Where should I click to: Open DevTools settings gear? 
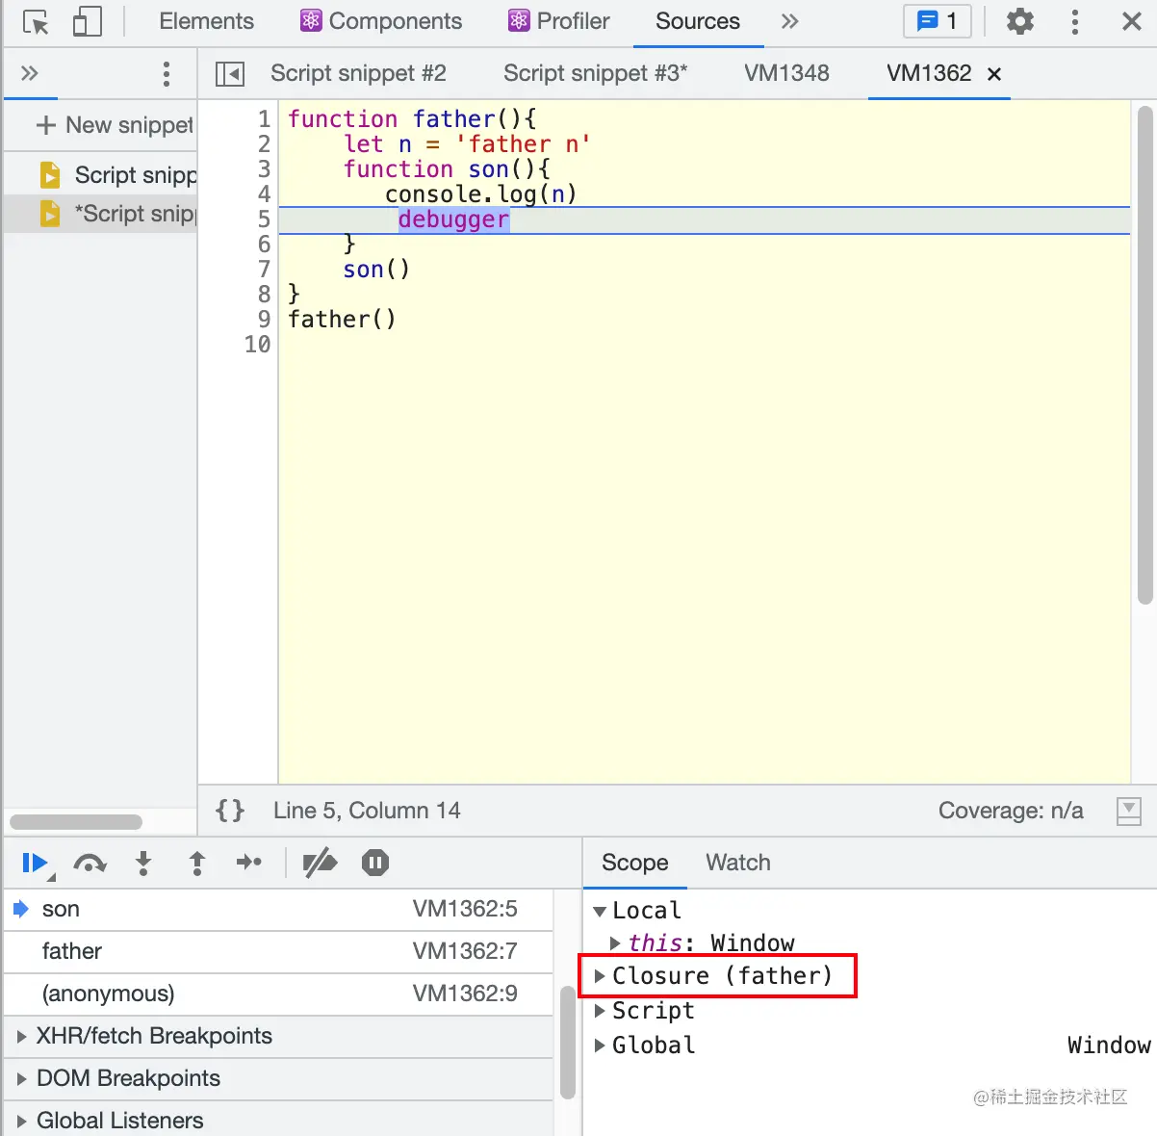point(1019,21)
